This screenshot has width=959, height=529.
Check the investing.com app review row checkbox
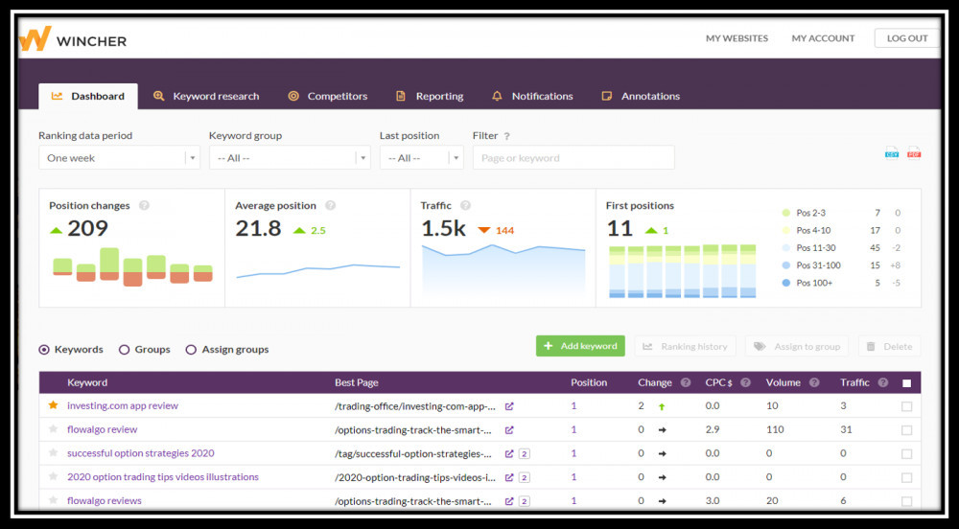[x=907, y=407]
